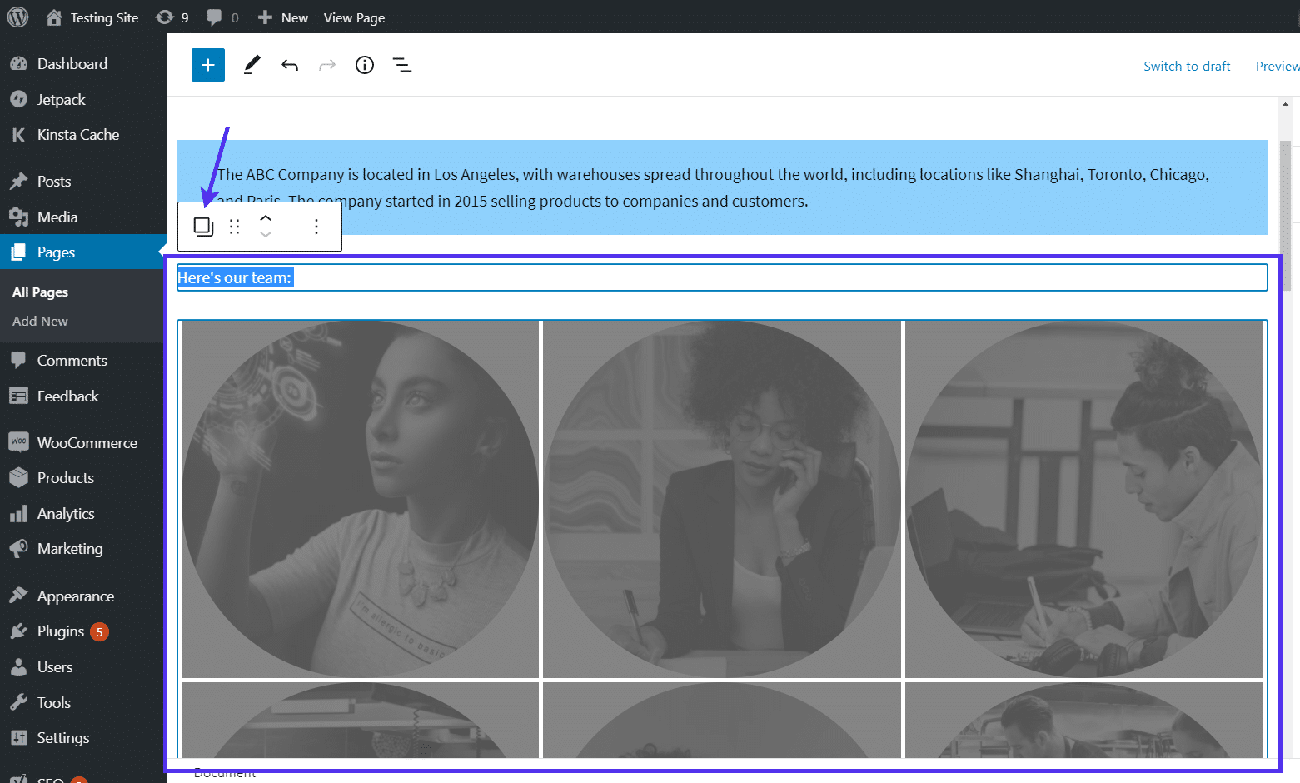Open block options three-dot menu
The image size is (1300, 783).
coord(316,227)
